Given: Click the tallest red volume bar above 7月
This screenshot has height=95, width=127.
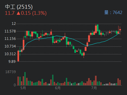Looking at the screenshot, I should click(96, 80).
